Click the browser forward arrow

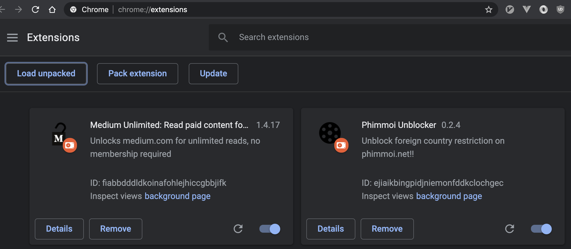(x=18, y=10)
